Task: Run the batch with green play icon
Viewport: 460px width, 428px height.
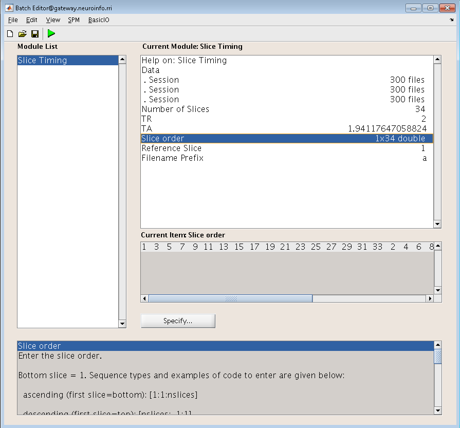Action: pos(51,33)
